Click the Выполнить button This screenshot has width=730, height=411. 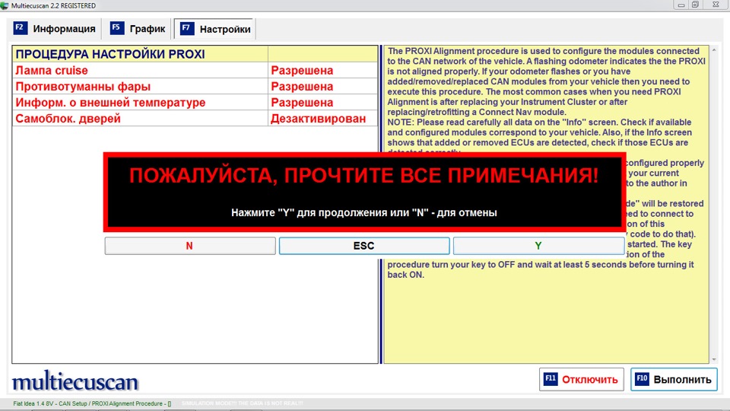click(x=674, y=379)
